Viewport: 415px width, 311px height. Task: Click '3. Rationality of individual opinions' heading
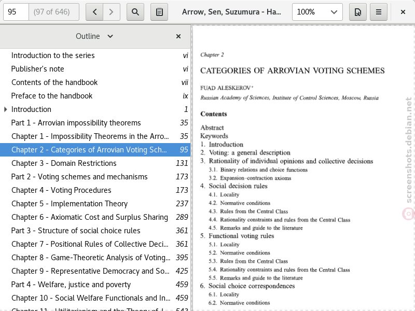coord(287,161)
